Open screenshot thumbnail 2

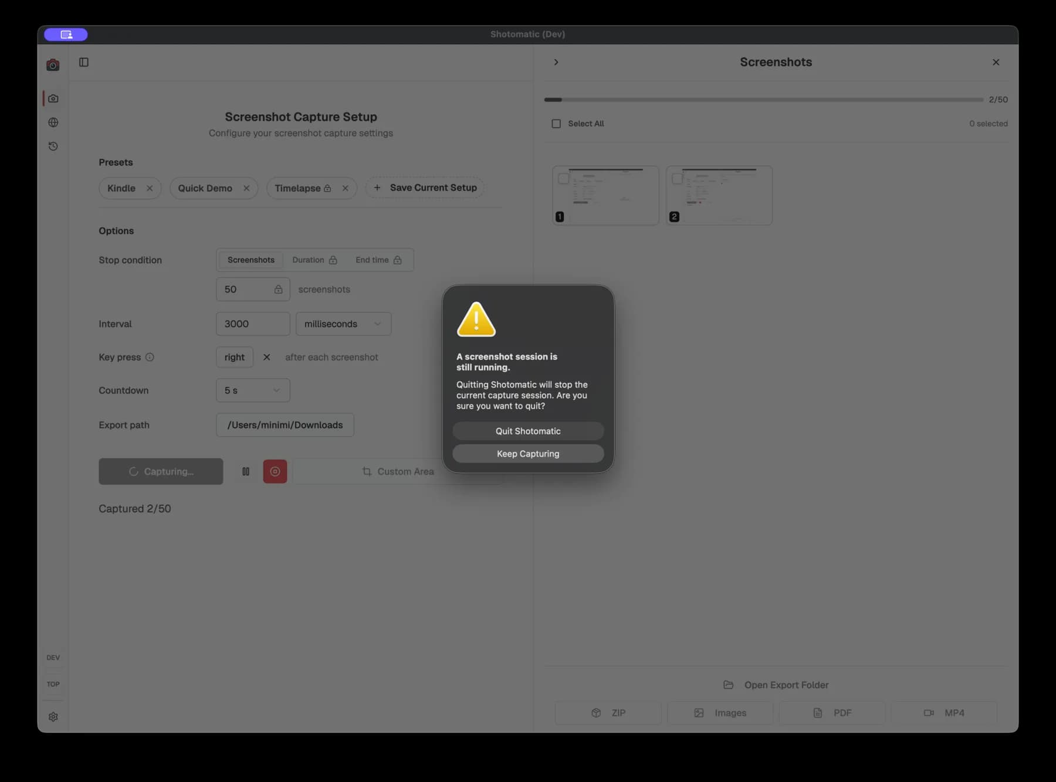pyautogui.click(x=719, y=195)
